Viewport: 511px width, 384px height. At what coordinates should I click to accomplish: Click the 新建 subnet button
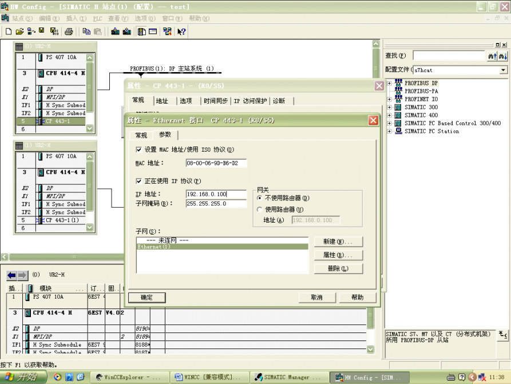click(338, 242)
